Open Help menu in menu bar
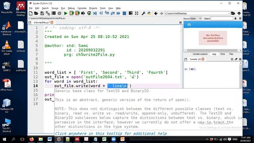The width and height of the screenshot is (254, 143). coord(118,8)
